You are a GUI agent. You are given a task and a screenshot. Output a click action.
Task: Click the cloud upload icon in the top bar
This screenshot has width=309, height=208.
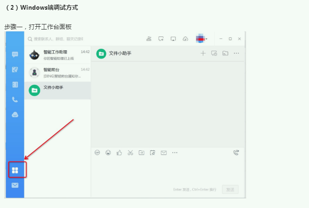coord(185,39)
